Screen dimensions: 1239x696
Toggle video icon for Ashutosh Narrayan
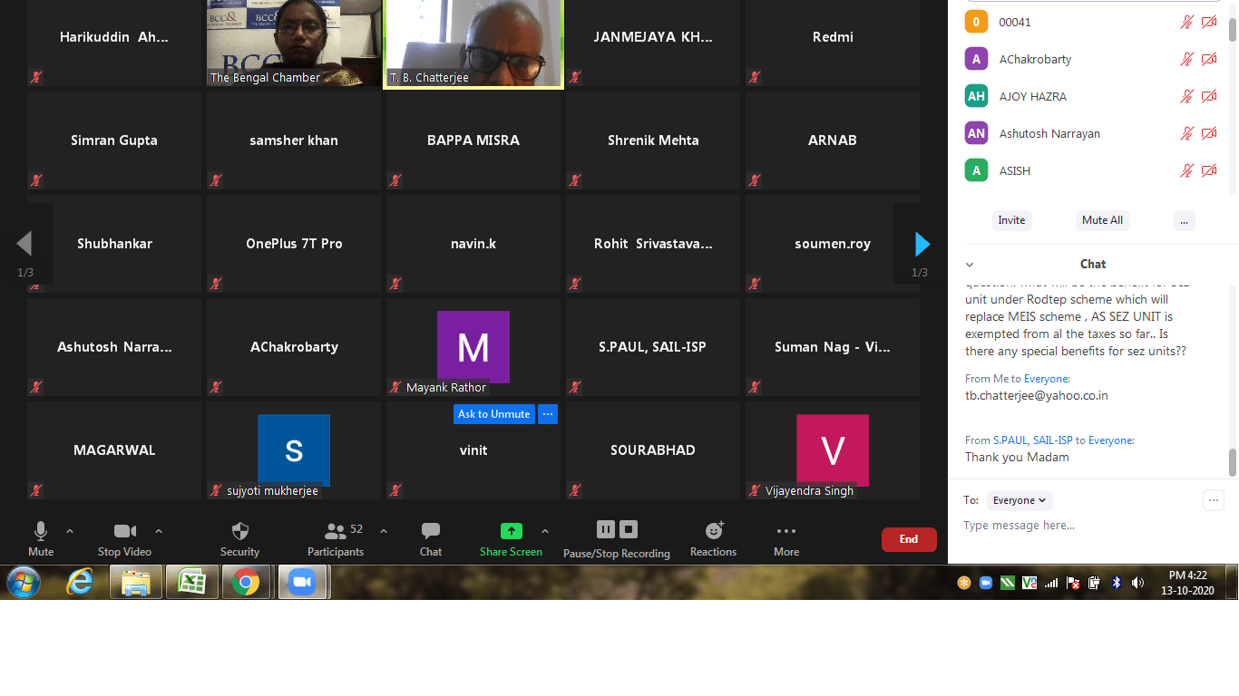(x=1209, y=133)
